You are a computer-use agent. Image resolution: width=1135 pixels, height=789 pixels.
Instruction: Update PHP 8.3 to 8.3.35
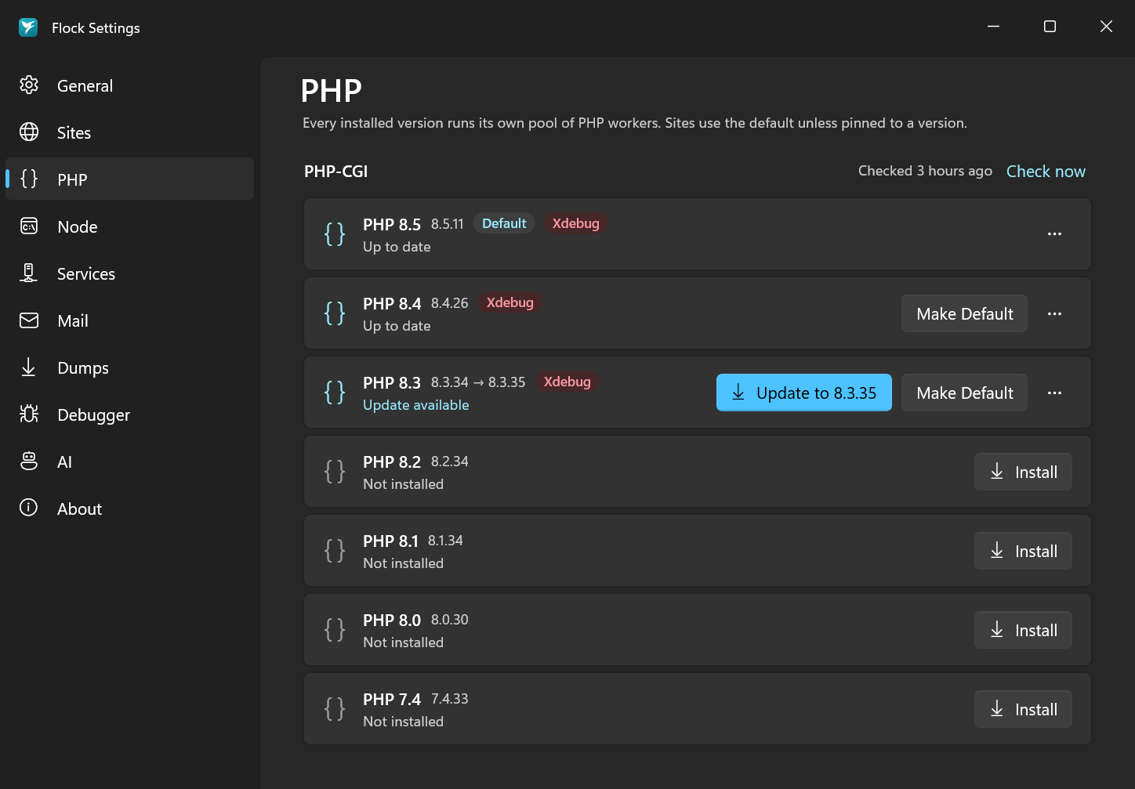[x=803, y=393]
